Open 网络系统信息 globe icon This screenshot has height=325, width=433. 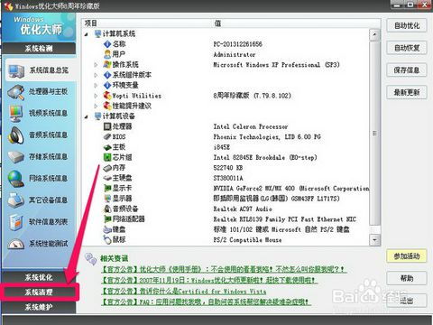click(x=15, y=179)
